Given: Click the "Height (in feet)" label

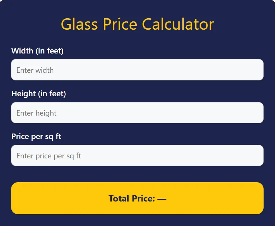Looking at the screenshot, I should point(38,94).
